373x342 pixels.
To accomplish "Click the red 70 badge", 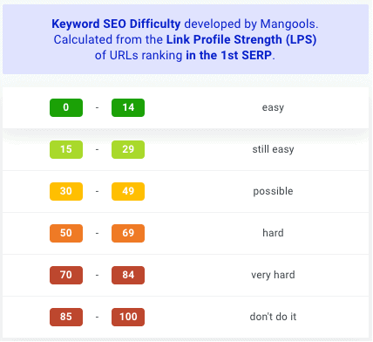I will point(66,275).
